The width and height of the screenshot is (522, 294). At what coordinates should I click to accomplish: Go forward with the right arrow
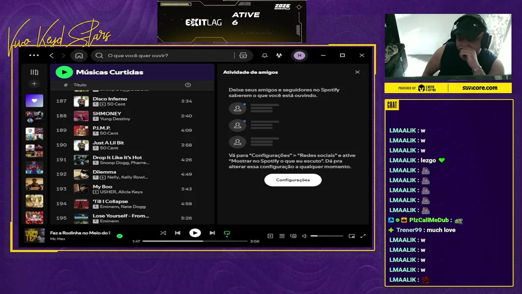click(x=63, y=56)
